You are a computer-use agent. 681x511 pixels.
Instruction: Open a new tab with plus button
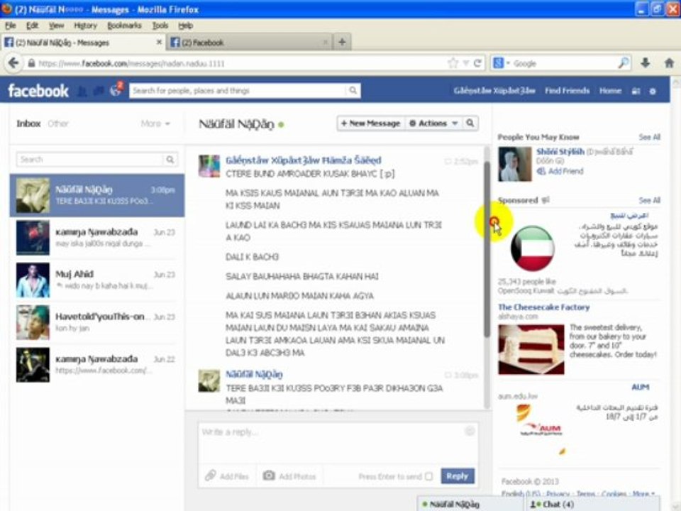(342, 42)
